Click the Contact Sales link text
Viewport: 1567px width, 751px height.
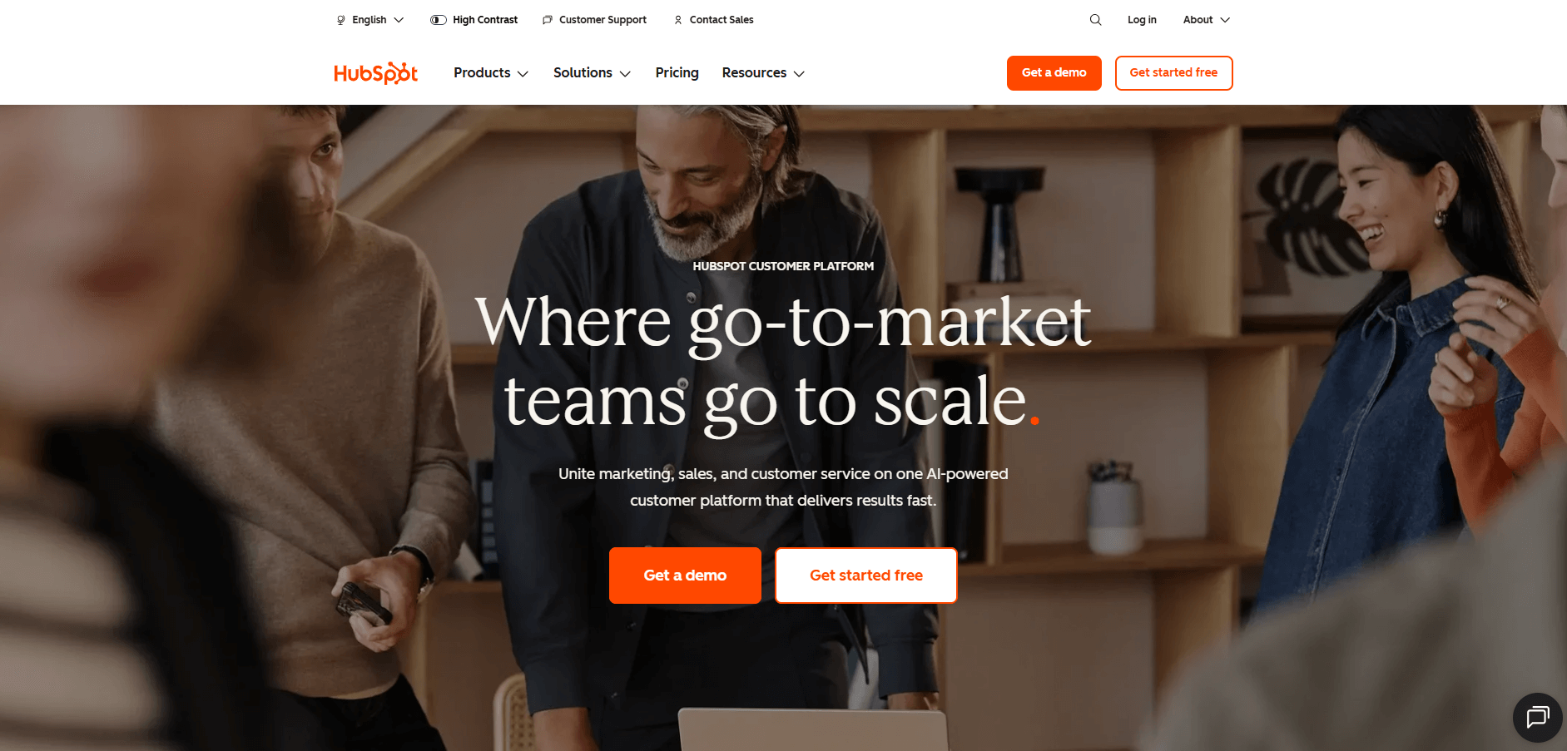722,20
